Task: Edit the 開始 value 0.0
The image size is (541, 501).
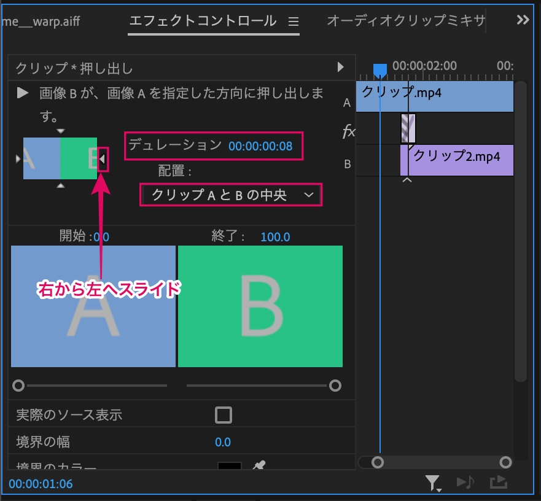Action: 101,237
